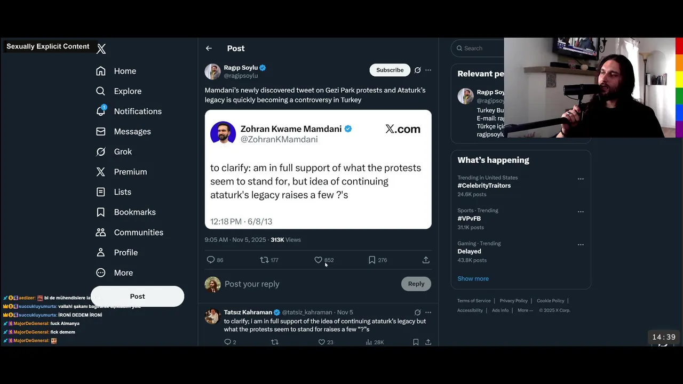Click the Grok icon on Ragıp Soylu's post
Viewport: 683px width, 384px height.
pyautogui.click(x=418, y=70)
